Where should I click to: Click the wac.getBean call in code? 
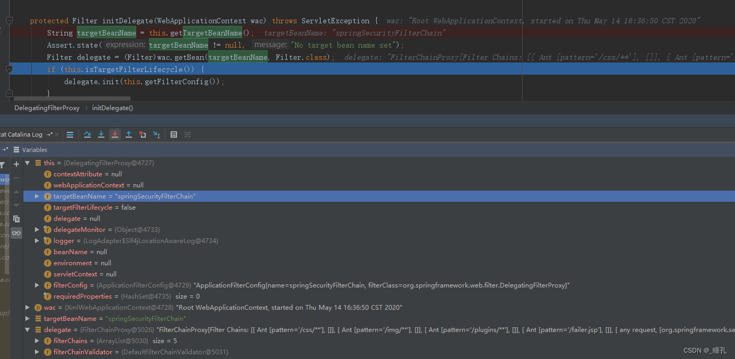(180, 57)
